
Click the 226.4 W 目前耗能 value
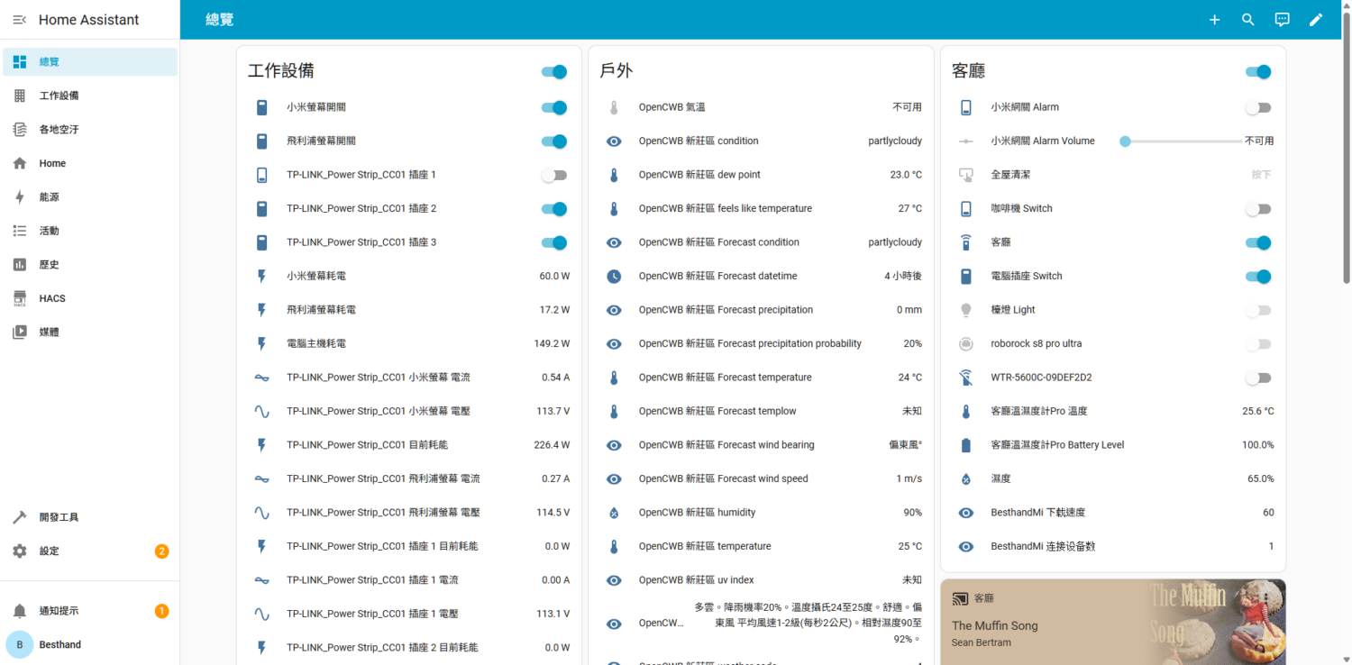pyautogui.click(x=552, y=445)
